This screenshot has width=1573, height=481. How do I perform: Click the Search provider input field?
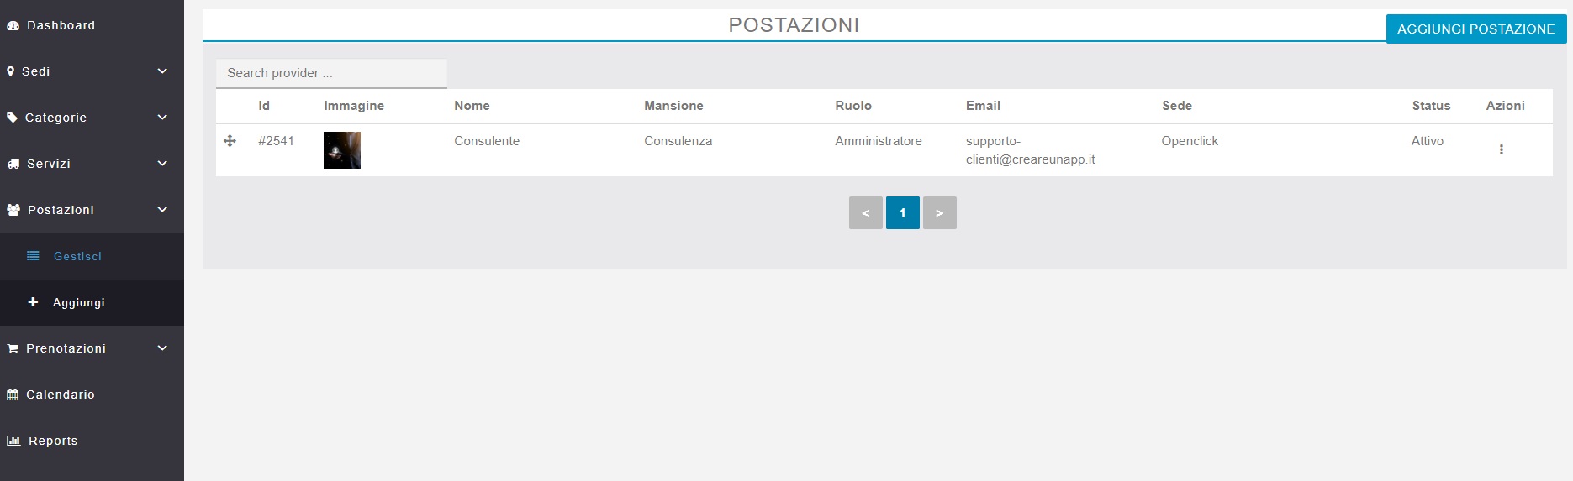click(x=331, y=73)
